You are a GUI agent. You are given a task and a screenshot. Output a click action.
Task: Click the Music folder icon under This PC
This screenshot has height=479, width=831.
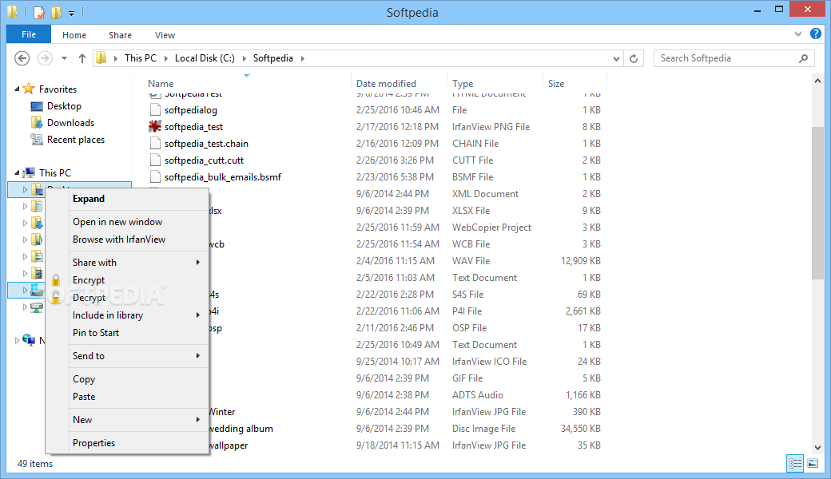[37, 239]
